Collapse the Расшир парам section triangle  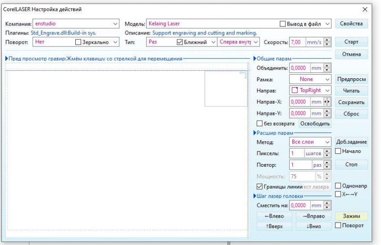(255, 133)
